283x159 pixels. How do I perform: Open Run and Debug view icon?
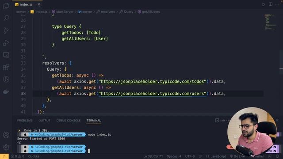[x=6, y=43]
